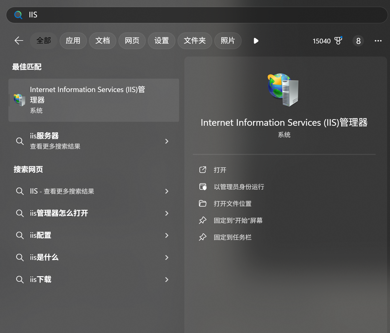Click the IIS search input field
This screenshot has height=333, width=390.
197,15
